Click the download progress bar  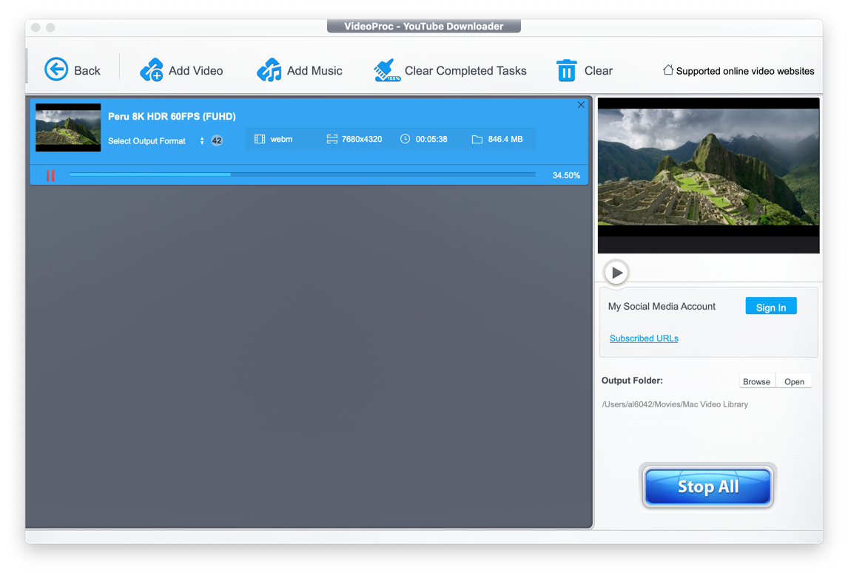coord(303,174)
